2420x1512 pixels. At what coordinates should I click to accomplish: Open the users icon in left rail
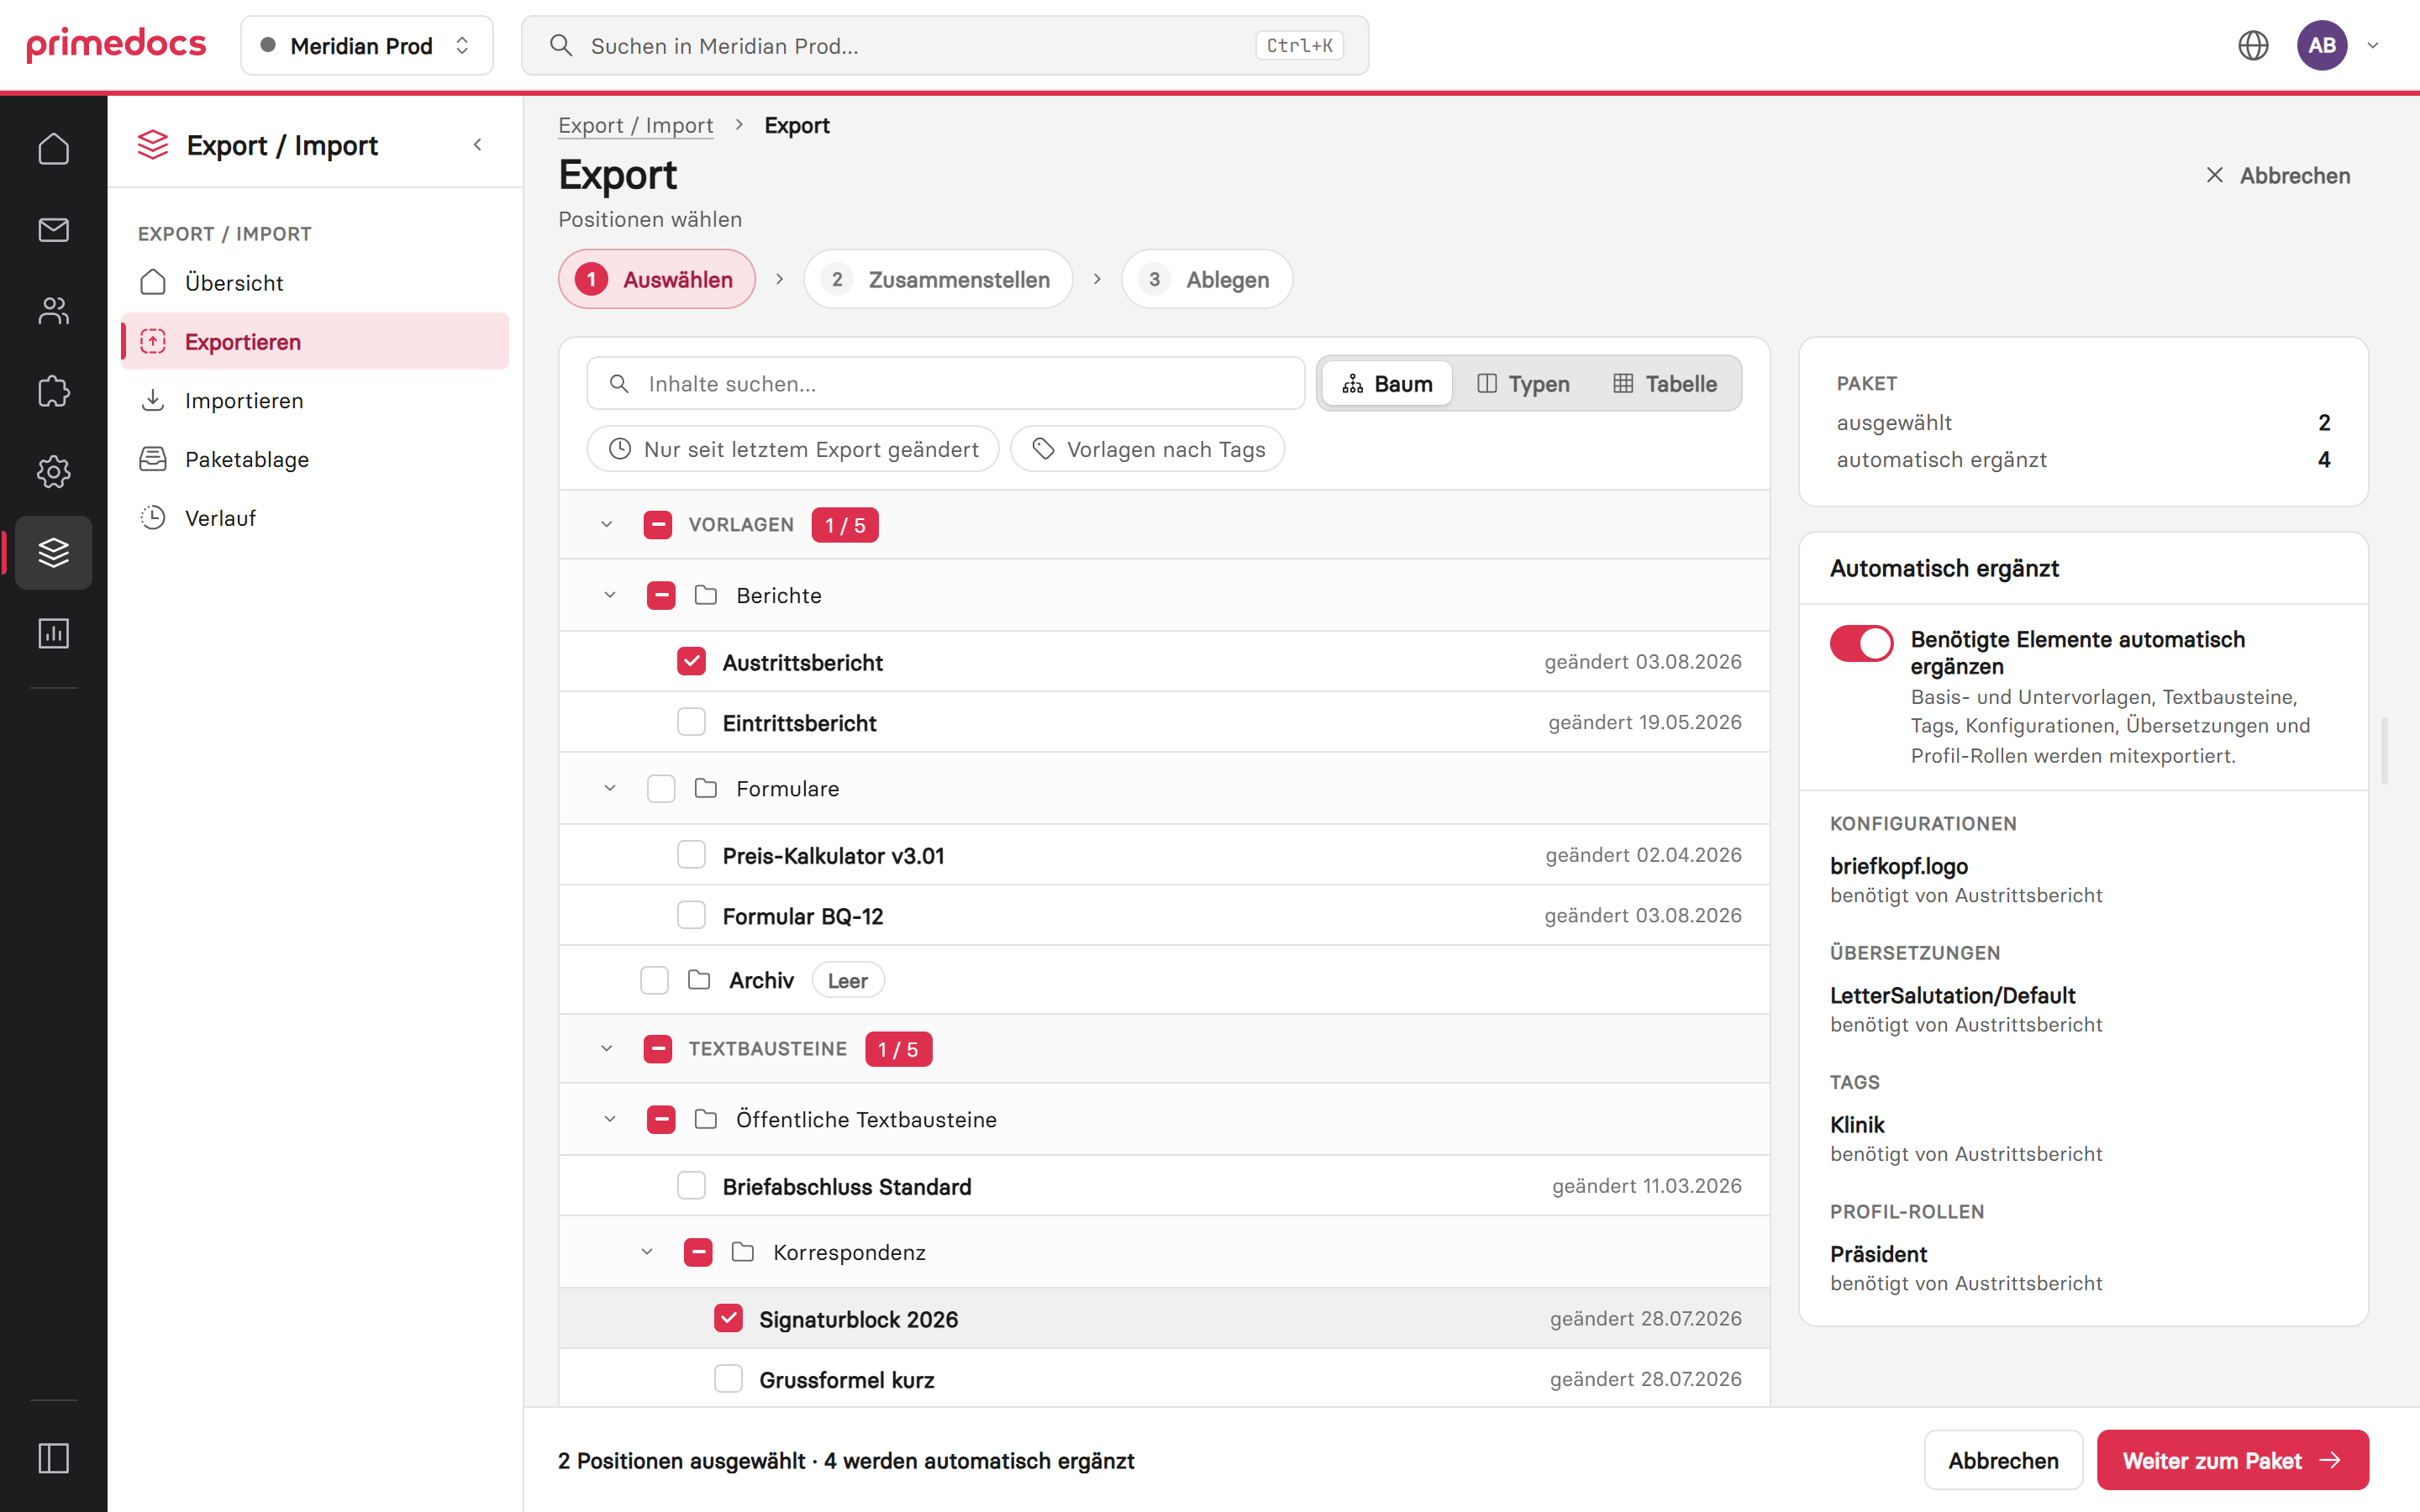tap(53, 310)
